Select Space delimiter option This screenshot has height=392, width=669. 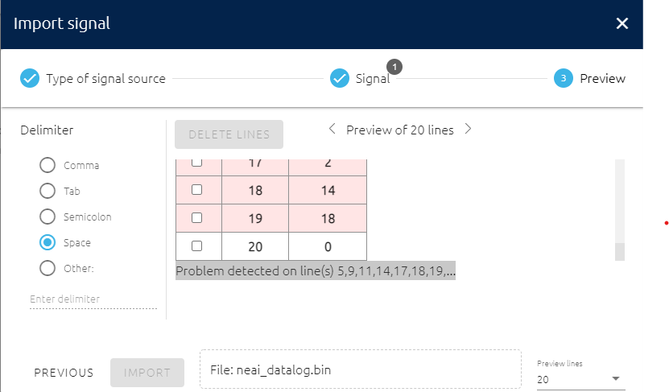(x=47, y=242)
